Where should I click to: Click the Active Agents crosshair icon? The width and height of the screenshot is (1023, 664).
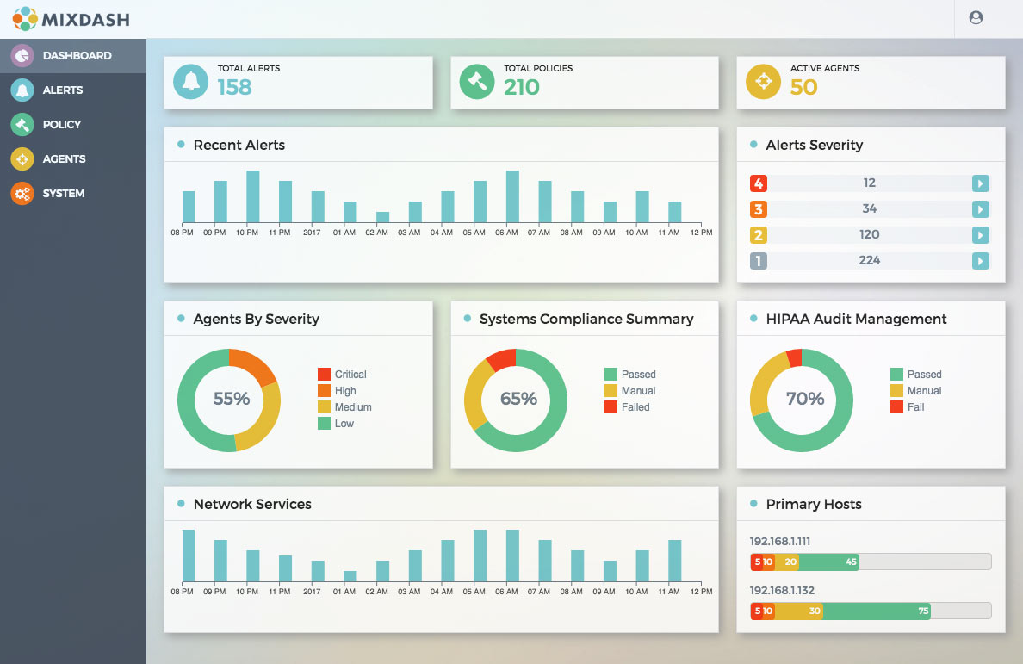click(x=763, y=82)
